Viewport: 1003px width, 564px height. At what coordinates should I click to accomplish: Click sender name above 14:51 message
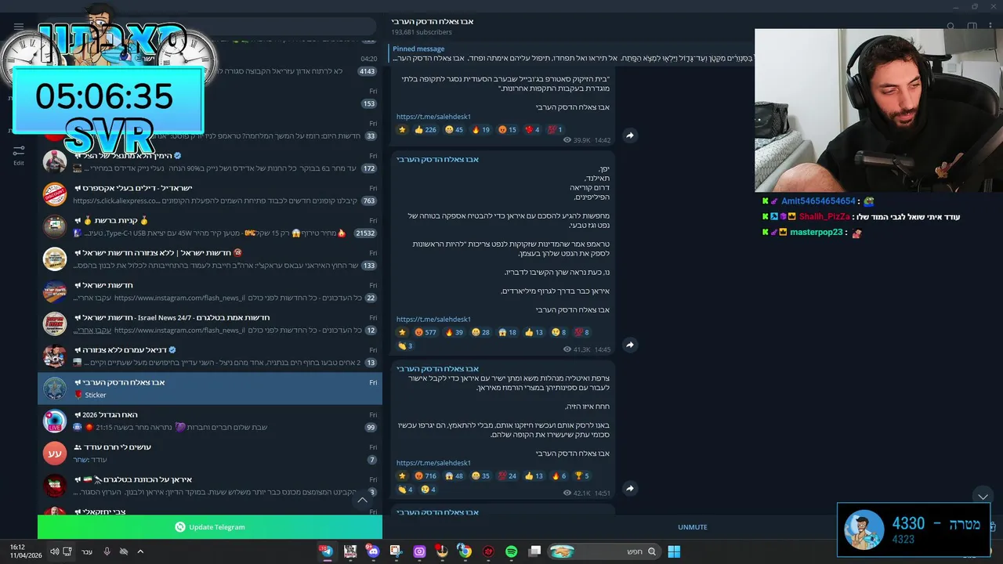pyautogui.click(x=437, y=368)
